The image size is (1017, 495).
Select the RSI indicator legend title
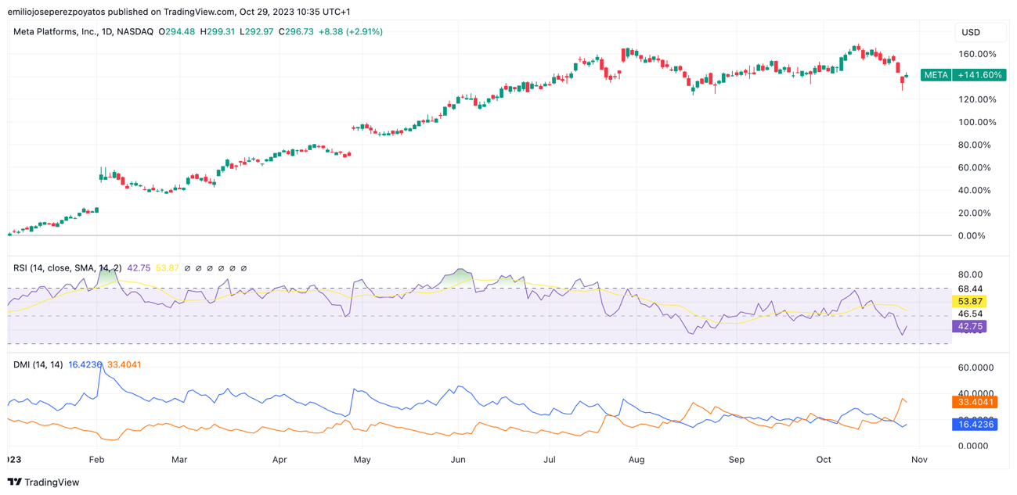(67, 268)
